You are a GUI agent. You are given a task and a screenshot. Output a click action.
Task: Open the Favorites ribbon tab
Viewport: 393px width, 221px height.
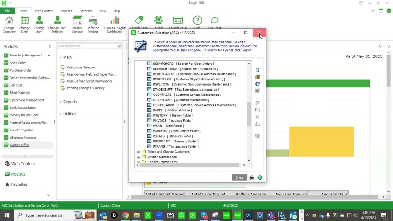tap(86, 11)
